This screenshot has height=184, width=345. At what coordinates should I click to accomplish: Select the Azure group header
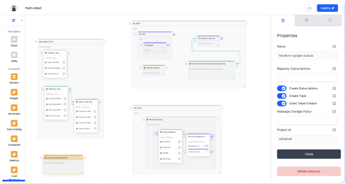177,108
